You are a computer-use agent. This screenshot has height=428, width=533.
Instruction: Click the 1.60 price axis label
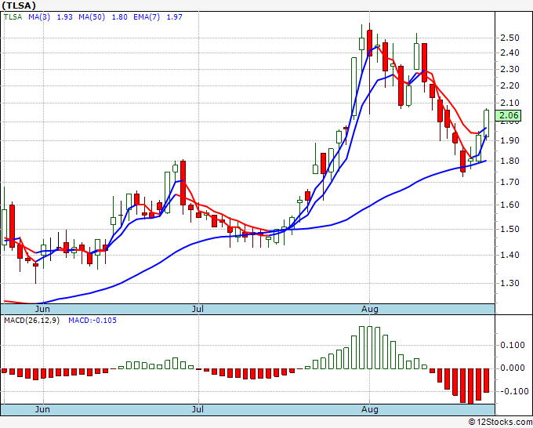[x=510, y=205]
